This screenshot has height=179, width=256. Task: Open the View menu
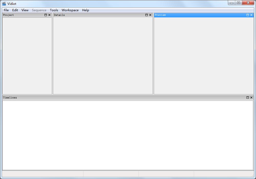pos(25,10)
